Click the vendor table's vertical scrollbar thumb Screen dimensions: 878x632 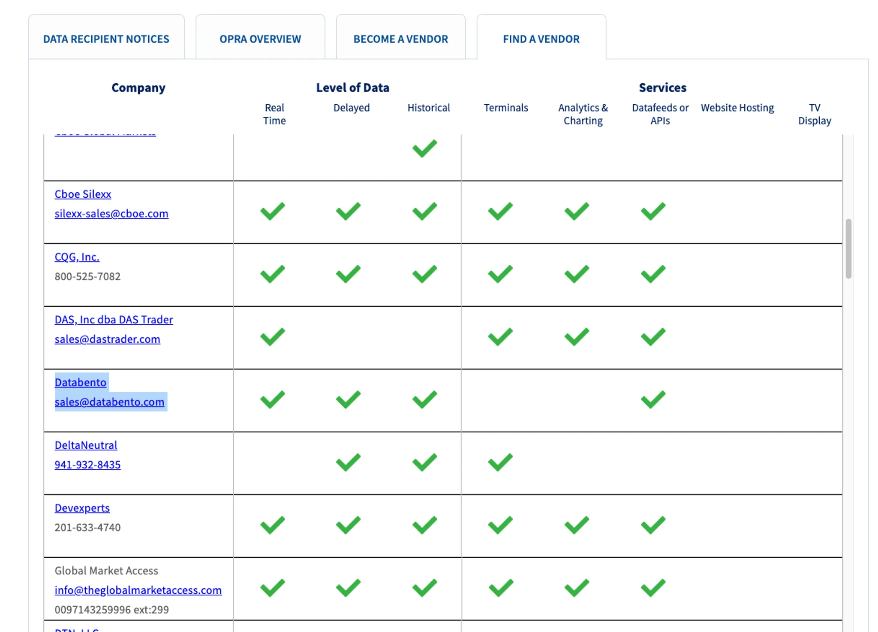click(848, 249)
